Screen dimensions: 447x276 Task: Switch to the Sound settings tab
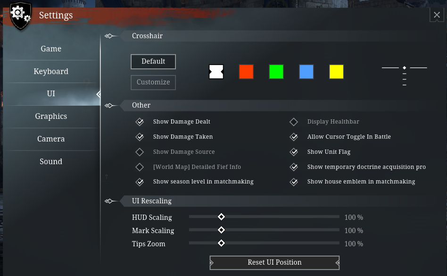(x=51, y=161)
